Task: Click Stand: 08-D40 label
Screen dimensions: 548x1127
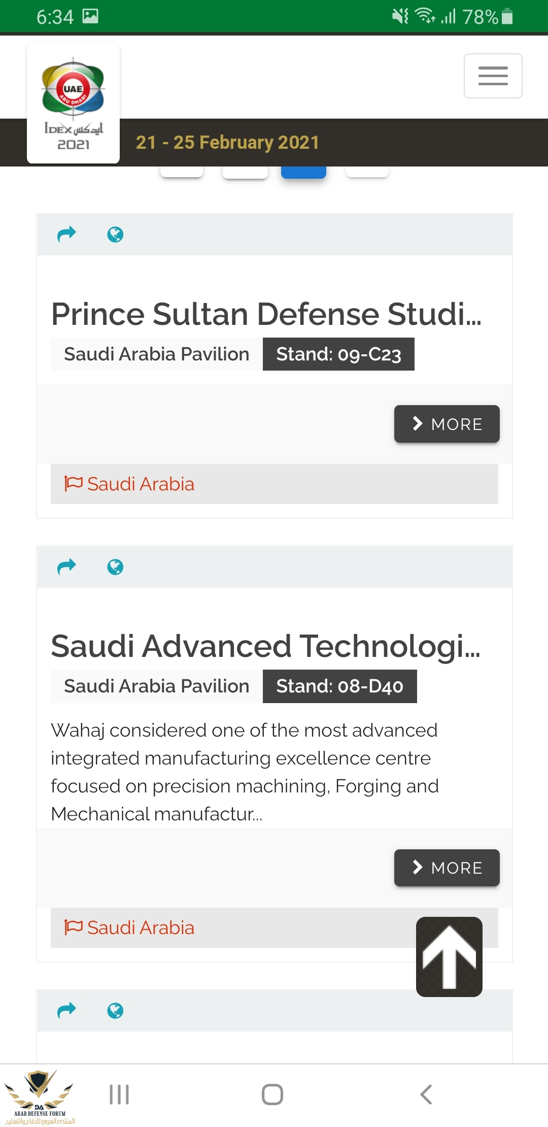Action: click(x=339, y=686)
